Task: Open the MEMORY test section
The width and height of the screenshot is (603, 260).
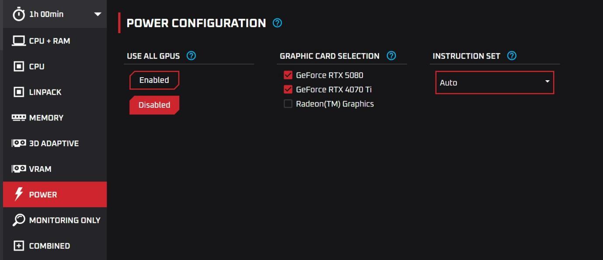Action: pos(46,118)
